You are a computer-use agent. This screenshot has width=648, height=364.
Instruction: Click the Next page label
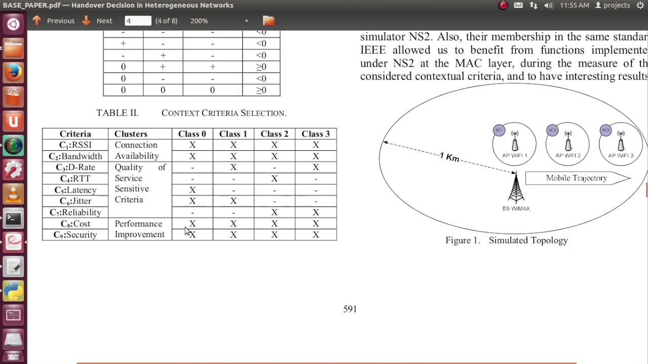point(104,21)
